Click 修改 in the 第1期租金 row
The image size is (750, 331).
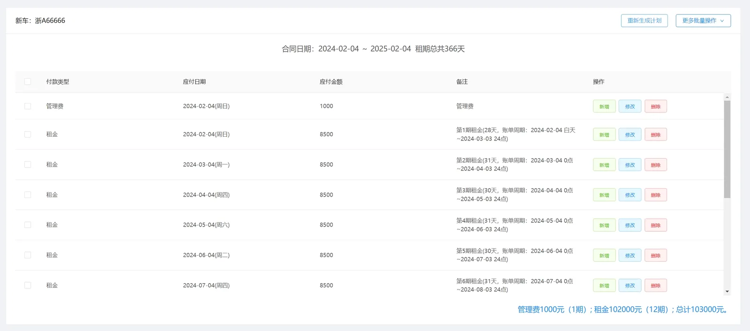click(x=630, y=134)
